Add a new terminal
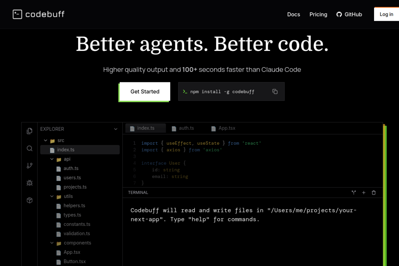Image resolution: width=399 pixels, height=266 pixels. point(364,193)
